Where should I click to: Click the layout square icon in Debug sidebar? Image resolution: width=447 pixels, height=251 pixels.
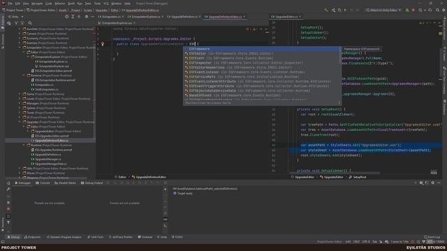pyautogui.click(x=8, y=216)
